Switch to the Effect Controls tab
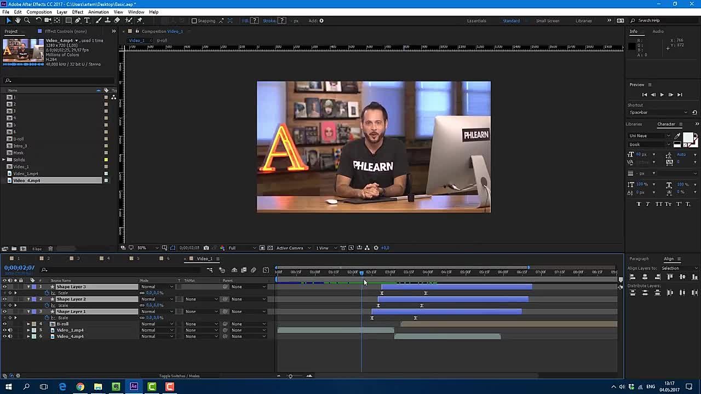This screenshot has height=394, width=701. point(65,31)
